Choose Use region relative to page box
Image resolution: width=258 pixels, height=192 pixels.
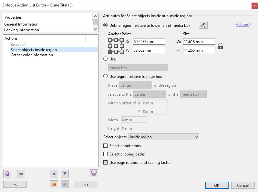pos(105,76)
